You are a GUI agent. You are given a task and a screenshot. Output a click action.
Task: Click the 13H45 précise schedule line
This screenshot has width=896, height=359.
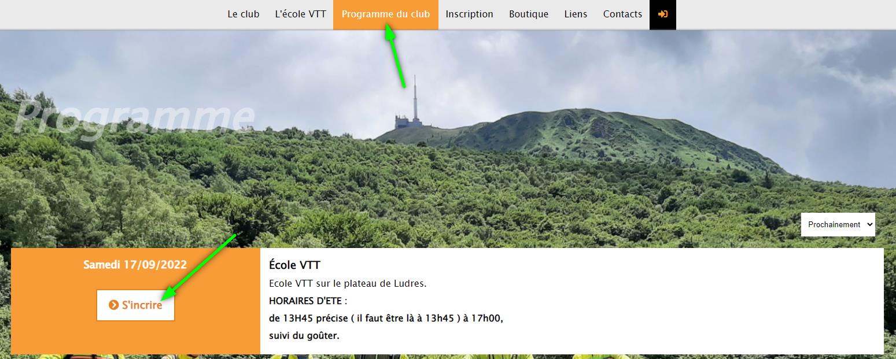coord(386,318)
